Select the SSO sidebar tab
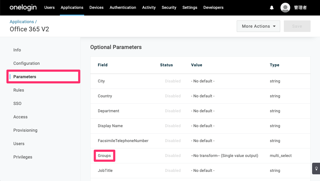The height and width of the screenshot is (181, 320). point(17,103)
